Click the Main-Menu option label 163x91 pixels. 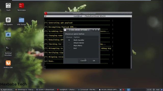point(78,45)
